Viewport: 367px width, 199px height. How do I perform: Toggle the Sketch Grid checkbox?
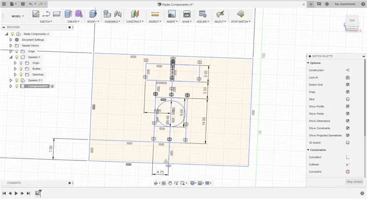(x=348, y=85)
